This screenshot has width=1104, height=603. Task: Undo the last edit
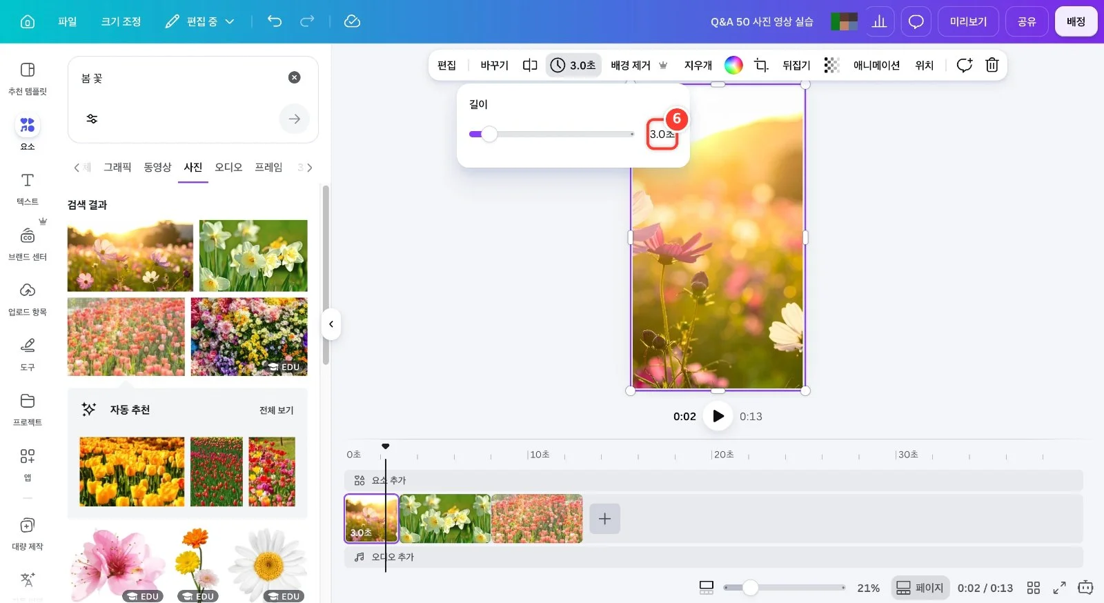[275, 21]
